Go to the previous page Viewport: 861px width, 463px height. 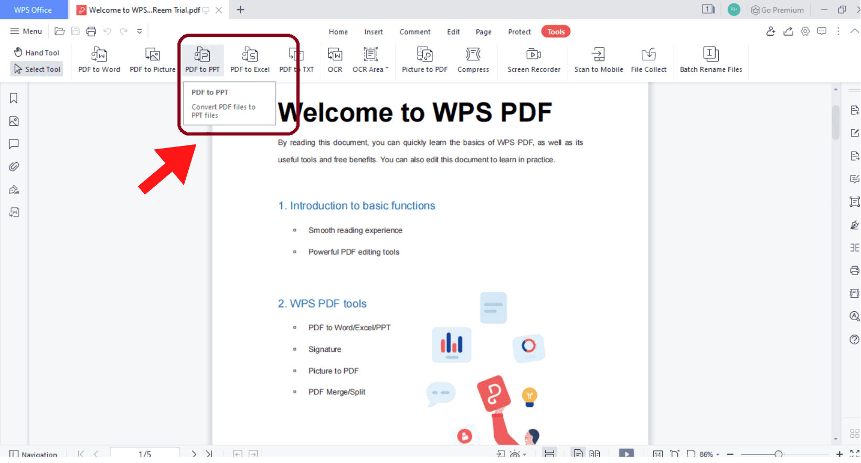coord(96,454)
